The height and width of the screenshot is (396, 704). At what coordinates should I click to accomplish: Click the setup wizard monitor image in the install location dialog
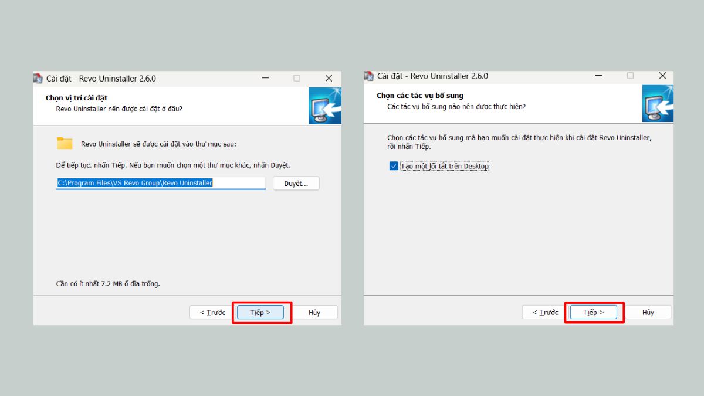click(325, 106)
